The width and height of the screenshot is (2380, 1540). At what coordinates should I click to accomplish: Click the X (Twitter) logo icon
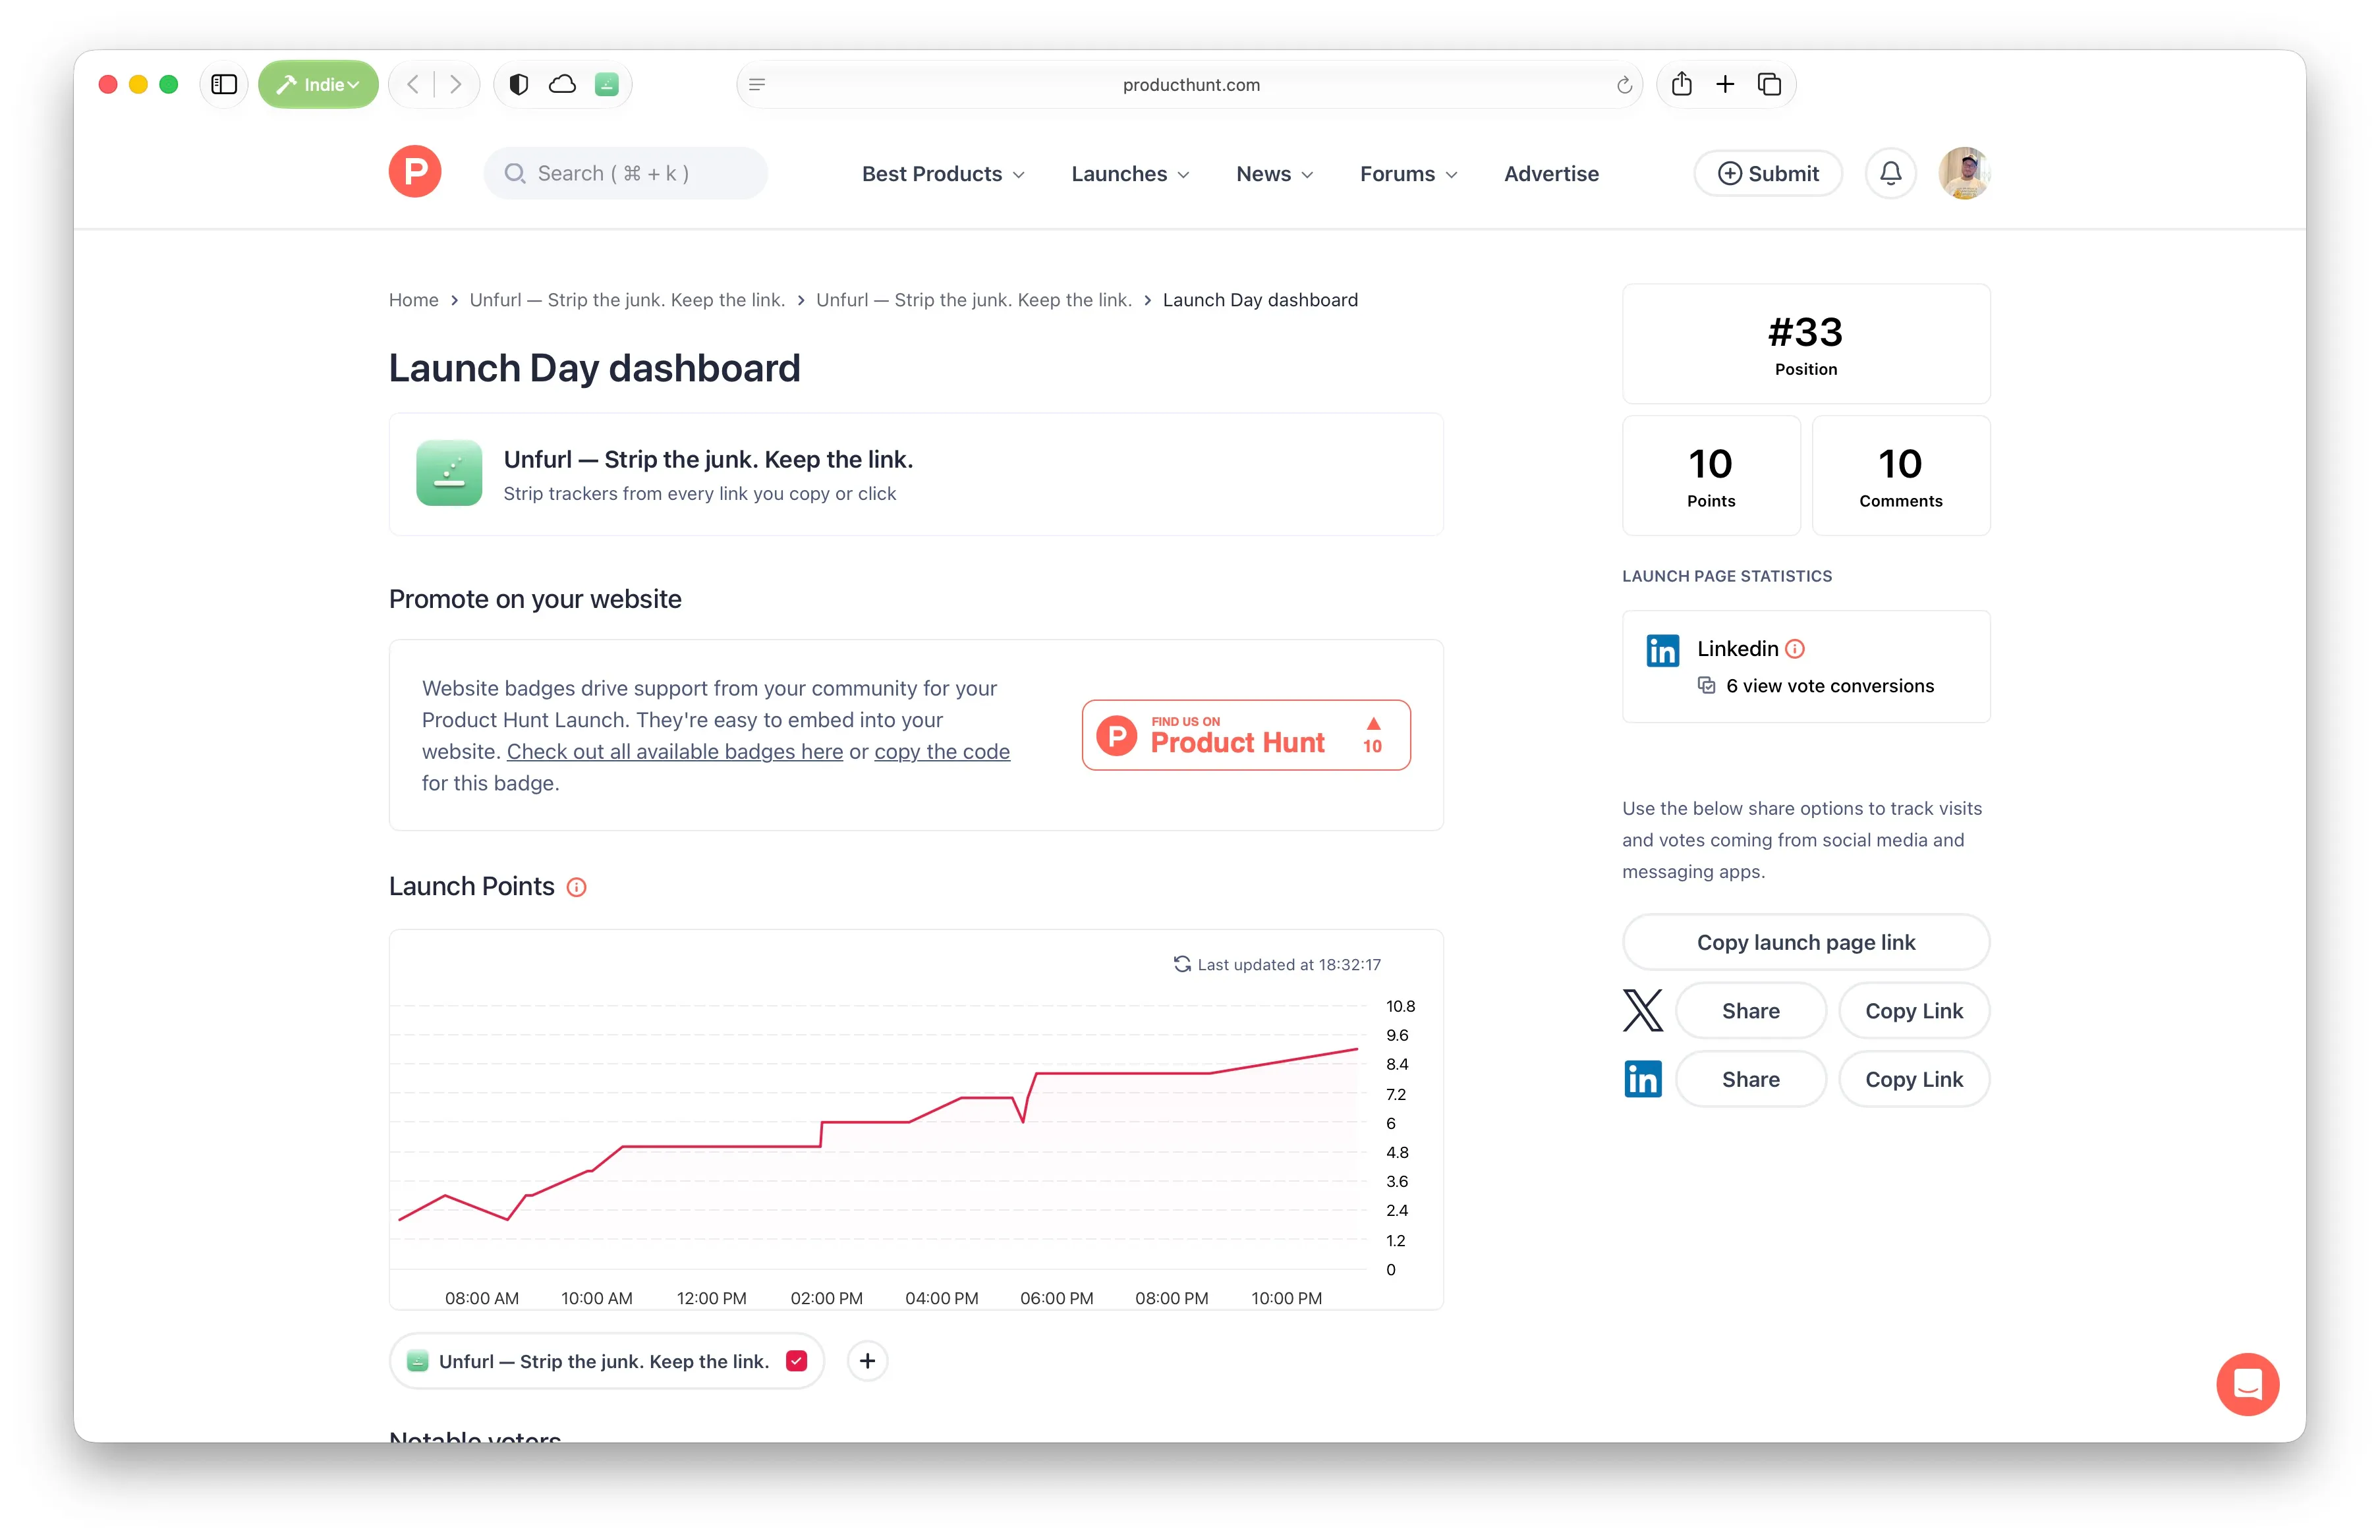click(x=1642, y=1010)
